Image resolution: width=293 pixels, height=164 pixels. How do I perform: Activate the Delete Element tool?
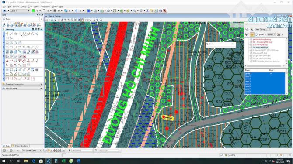click(x=35, y=24)
